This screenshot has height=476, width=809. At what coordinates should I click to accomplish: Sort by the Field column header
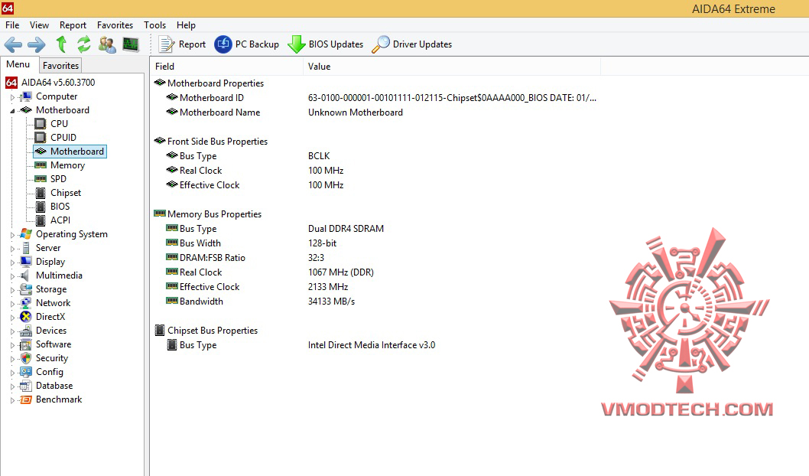tap(226, 67)
